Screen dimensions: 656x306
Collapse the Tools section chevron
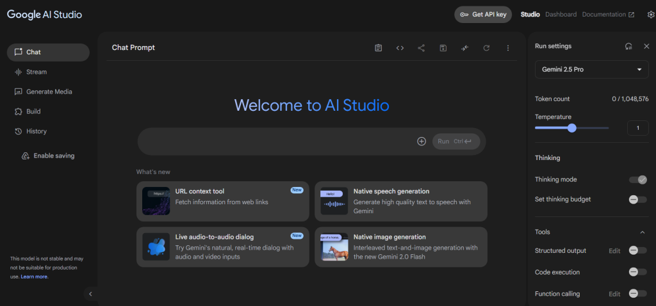(643, 232)
